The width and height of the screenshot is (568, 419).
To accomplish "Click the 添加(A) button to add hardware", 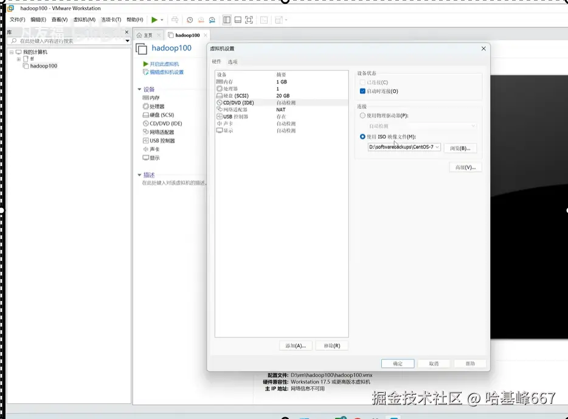I will point(295,345).
